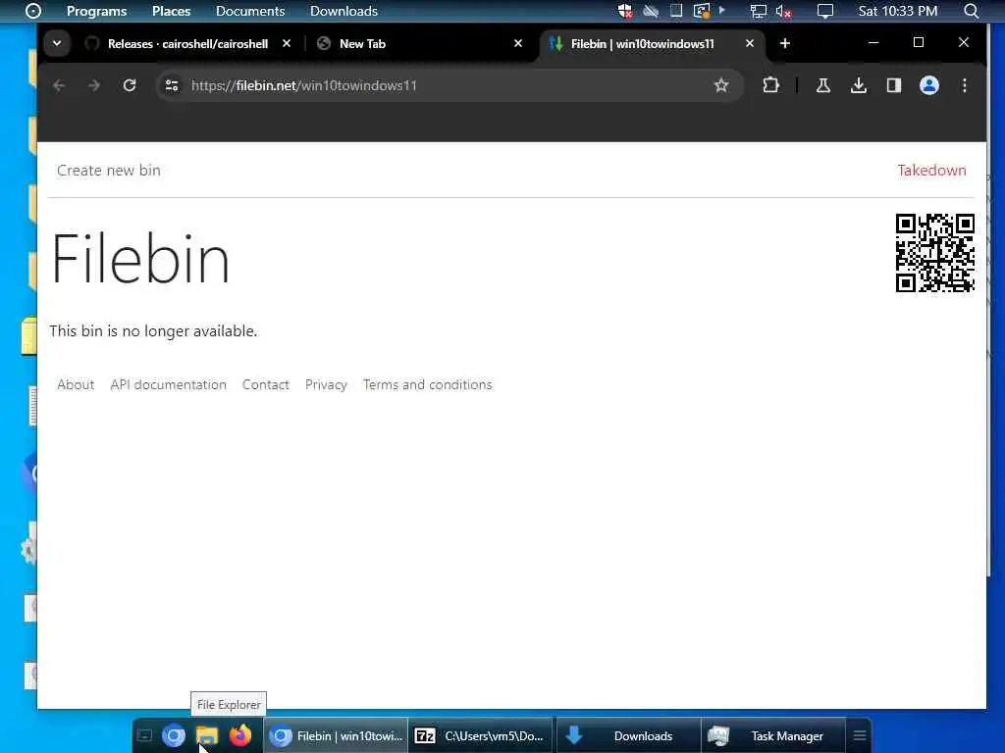Screen dimensions: 1005x753
Task: Click the network tray icon
Action: point(759,11)
